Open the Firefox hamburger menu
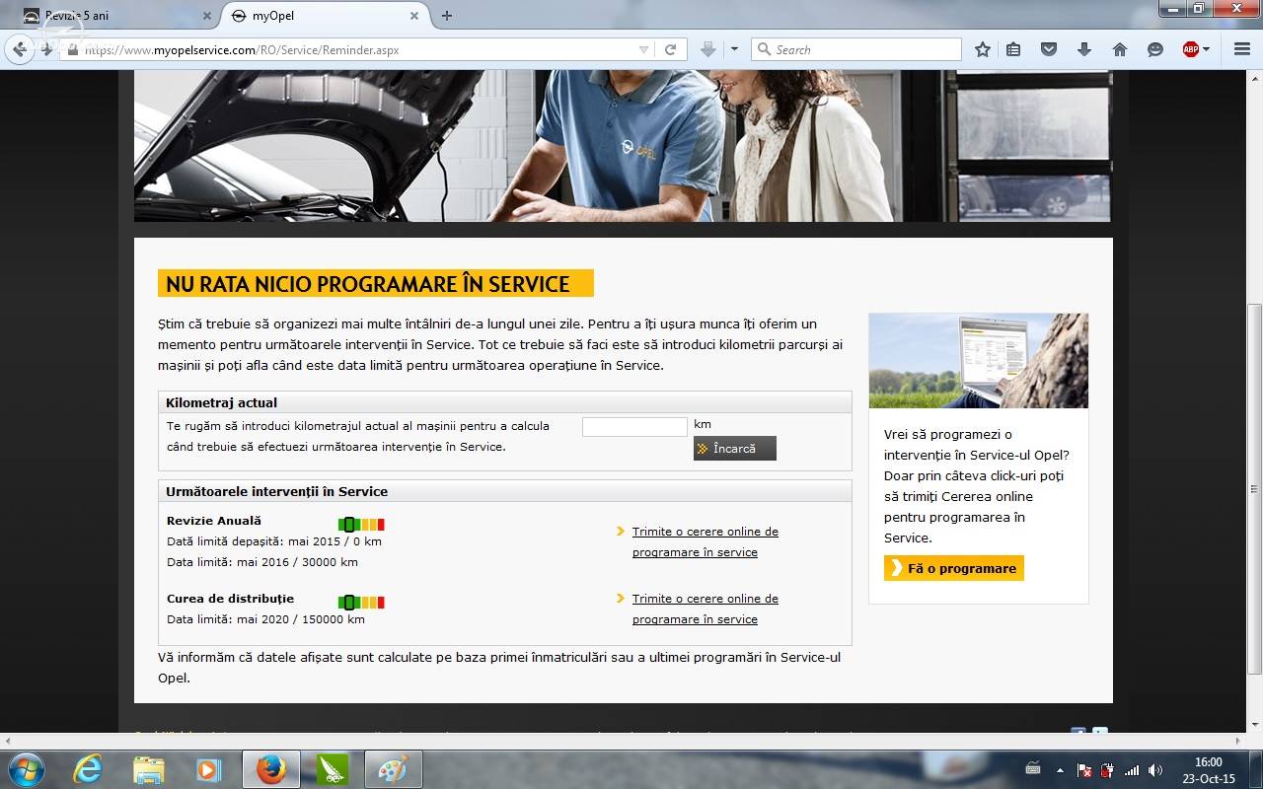The image size is (1263, 789). point(1242,49)
